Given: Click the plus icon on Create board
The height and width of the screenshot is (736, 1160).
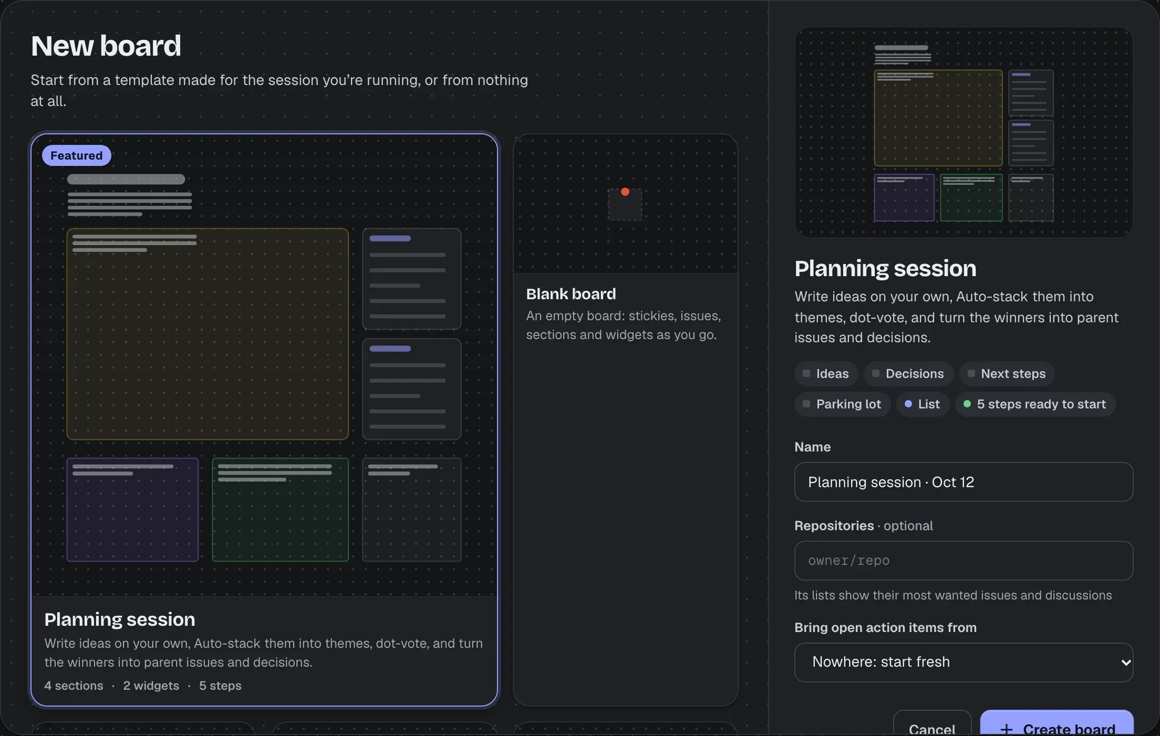Looking at the screenshot, I should [1006, 729].
